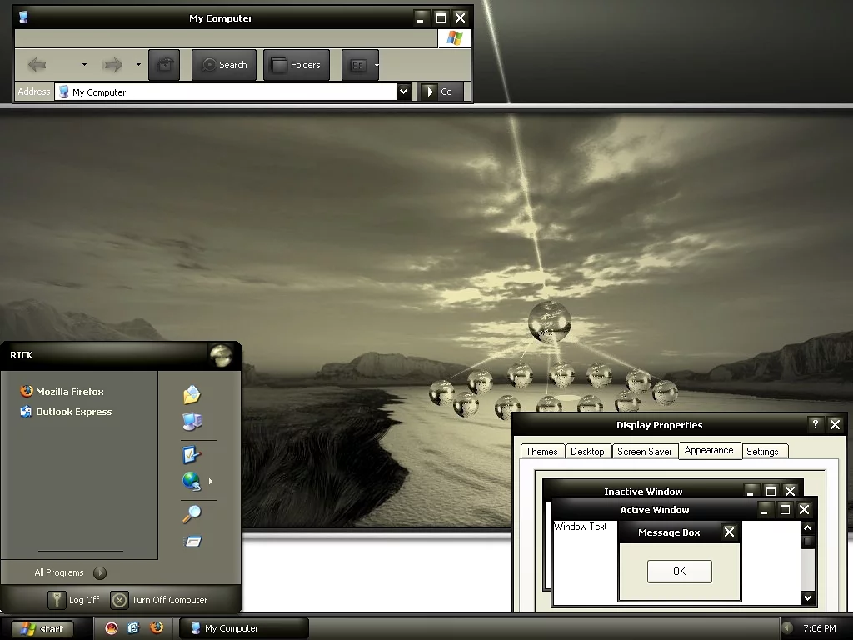The image size is (853, 640).
Task: Click the Forward arrow in My Computer toolbar
Action: pyautogui.click(x=112, y=65)
